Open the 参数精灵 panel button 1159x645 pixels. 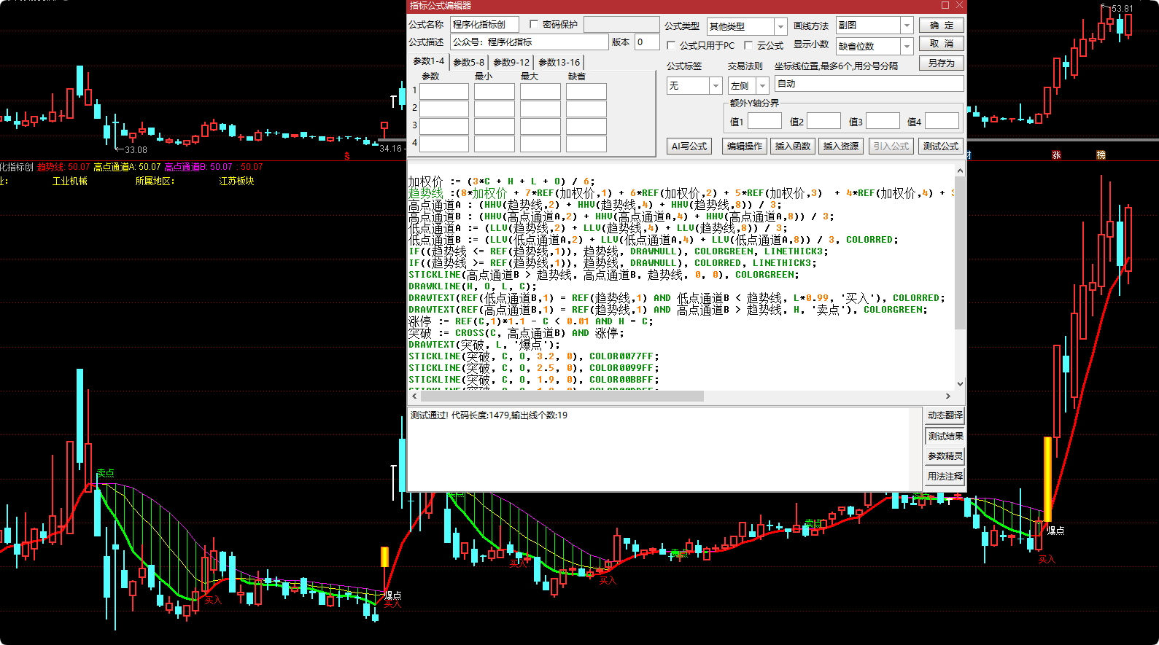[x=945, y=456]
